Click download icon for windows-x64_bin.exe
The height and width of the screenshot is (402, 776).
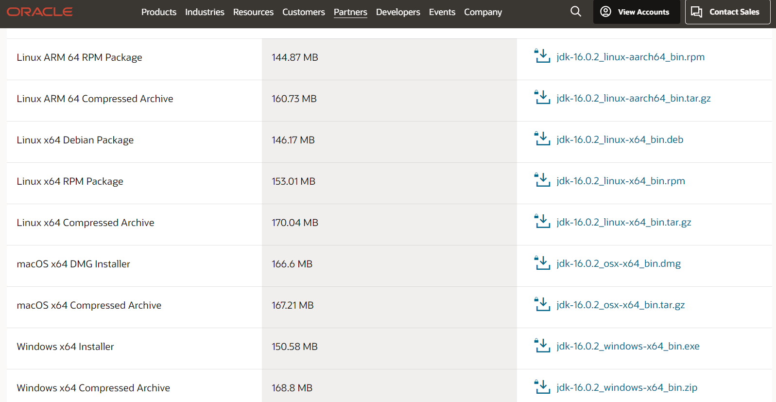pos(542,345)
